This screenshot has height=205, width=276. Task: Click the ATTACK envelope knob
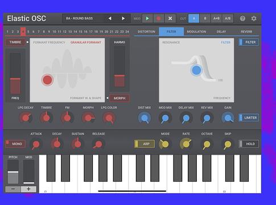(x=36, y=144)
